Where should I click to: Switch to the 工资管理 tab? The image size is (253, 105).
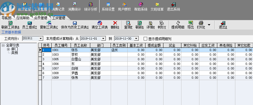pyautogui.click(x=58, y=18)
